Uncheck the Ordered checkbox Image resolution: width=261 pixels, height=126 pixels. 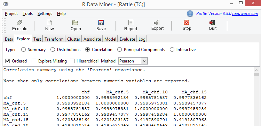point(7,61)
